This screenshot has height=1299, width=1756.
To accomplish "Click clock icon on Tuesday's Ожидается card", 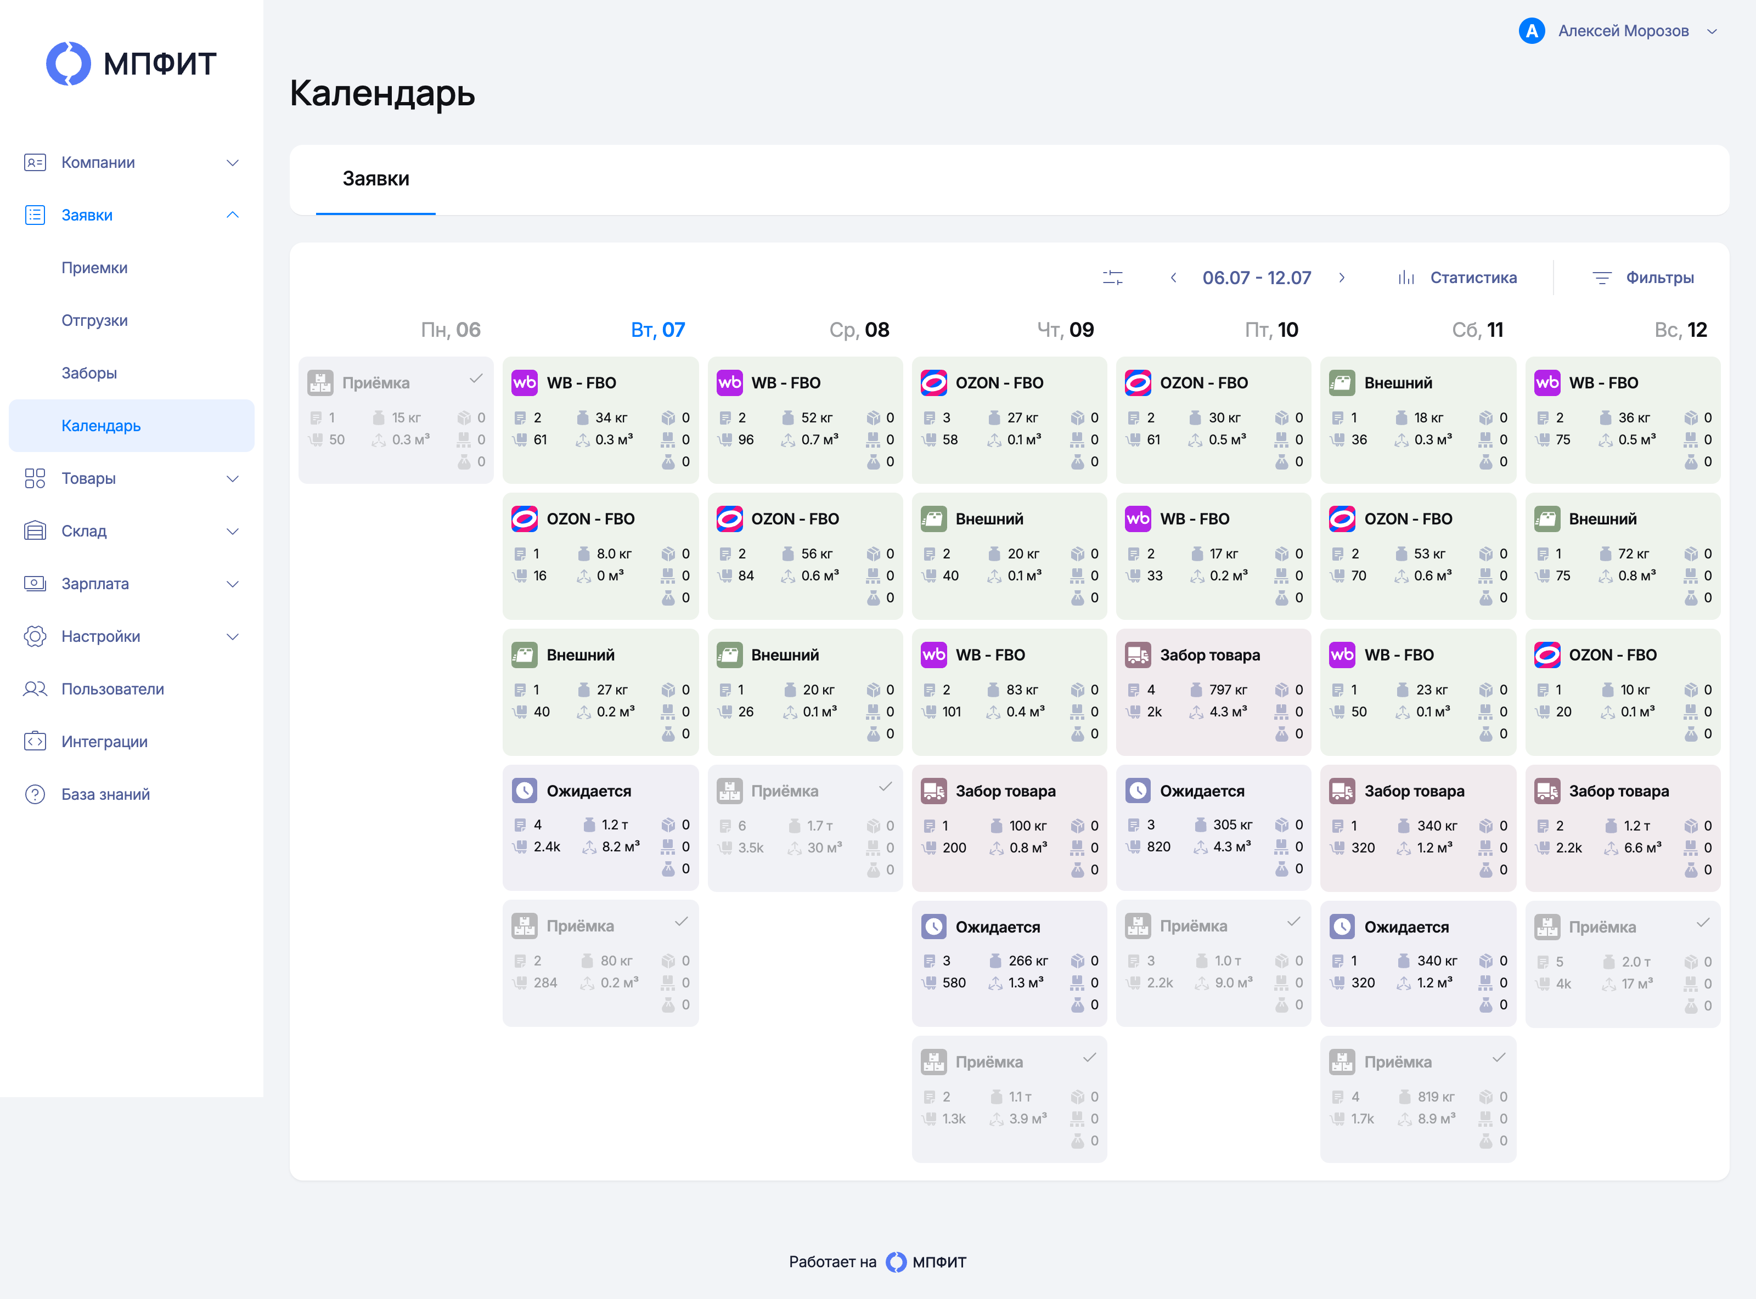I will [525, 790].
